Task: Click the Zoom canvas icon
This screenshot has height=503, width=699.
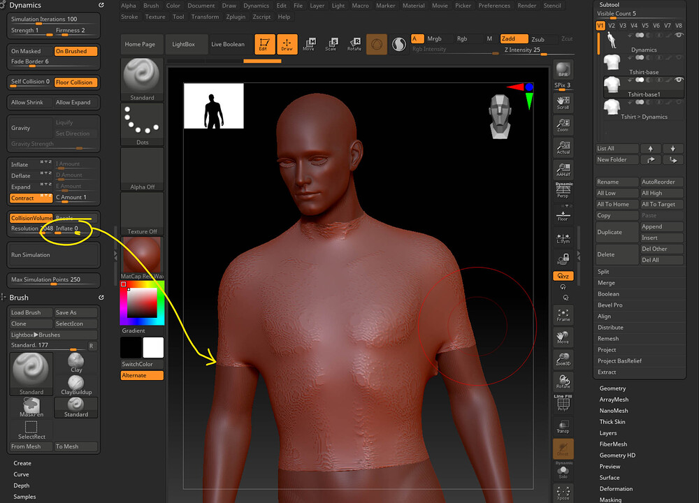Action: pyautogui.click(x=563, y=125)
